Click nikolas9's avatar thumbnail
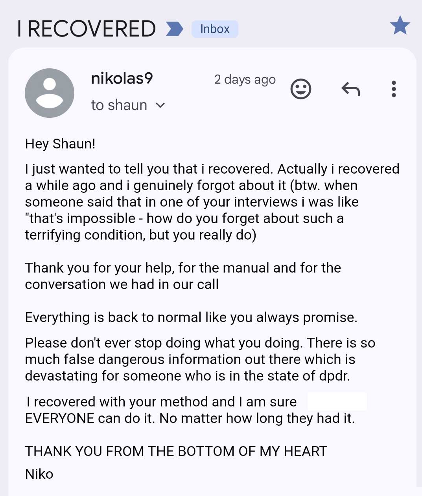This screenshot has height=496, width=422. (49, 93)
